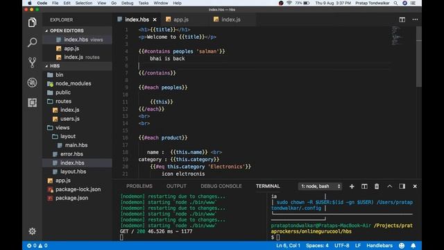The image size is (444, 250).
Task: Open macOS Spotlight search icon
Action: [x=395, y=3]
